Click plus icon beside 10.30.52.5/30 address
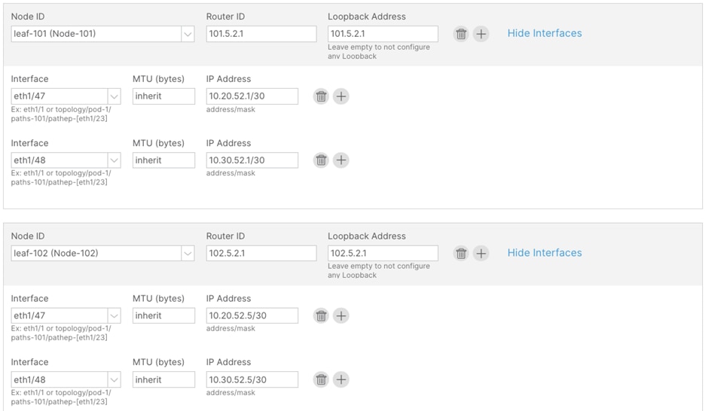This screenshot has width=706, height=411. (x=341, y=379)
